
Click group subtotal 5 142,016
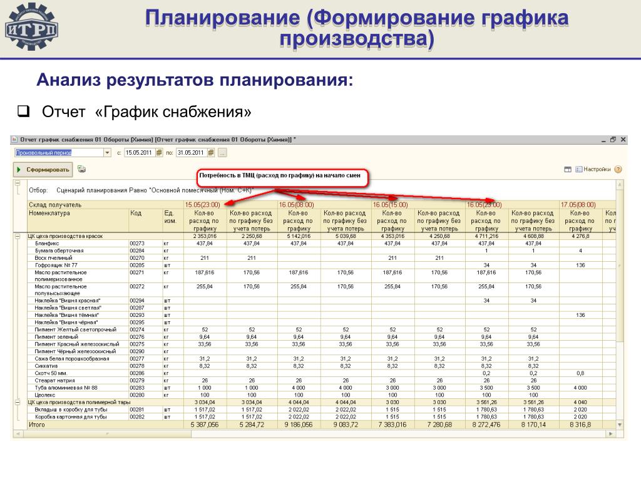[x=299, y=236]
